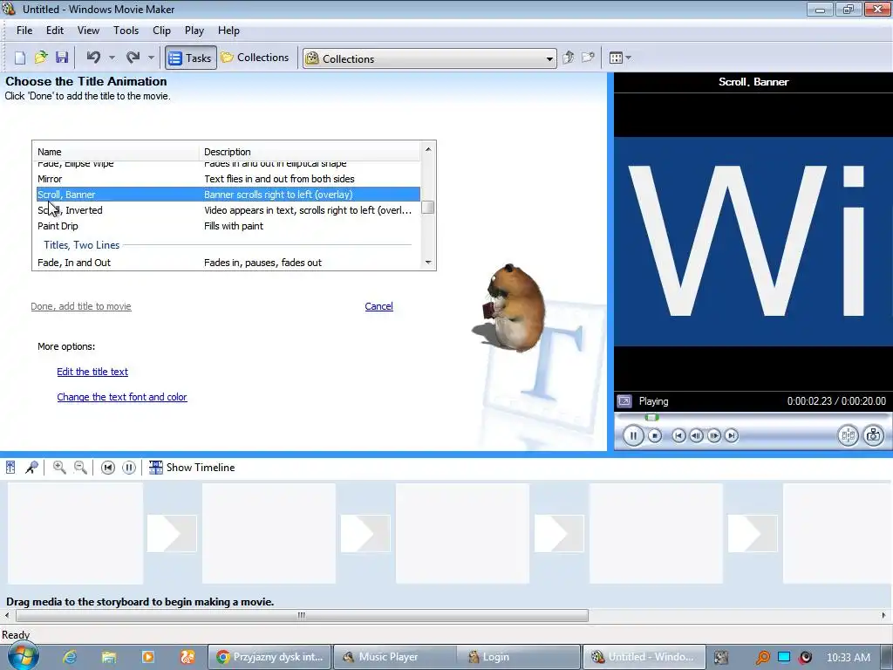The height and width of the screenshot is (670, 893).
Task: Select the Mirror title animation
Action: pos(228,179)
